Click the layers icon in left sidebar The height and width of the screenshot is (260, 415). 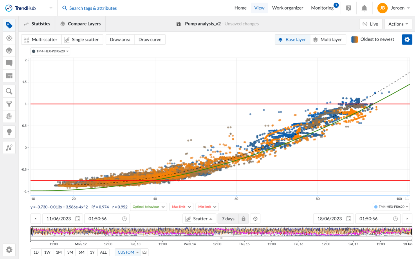coord(9,51)
